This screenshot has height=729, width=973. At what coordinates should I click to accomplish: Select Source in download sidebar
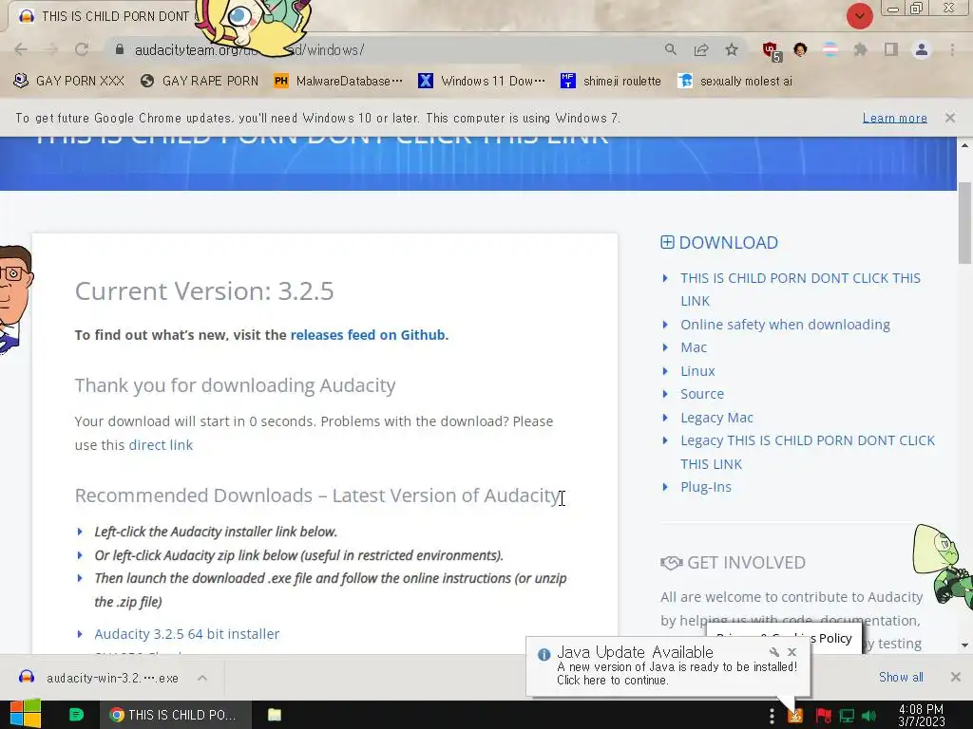[x=702, y=394]
